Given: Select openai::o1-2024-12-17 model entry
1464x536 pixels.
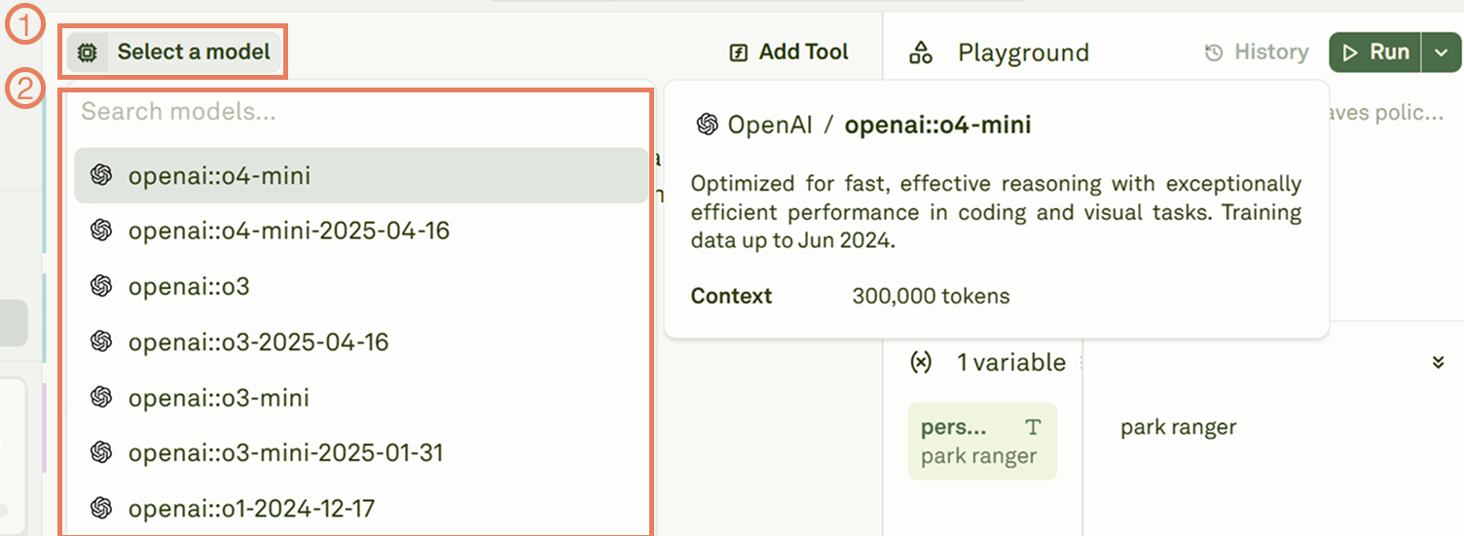Looking at the screenshot, I should click(x=360, y=508).
